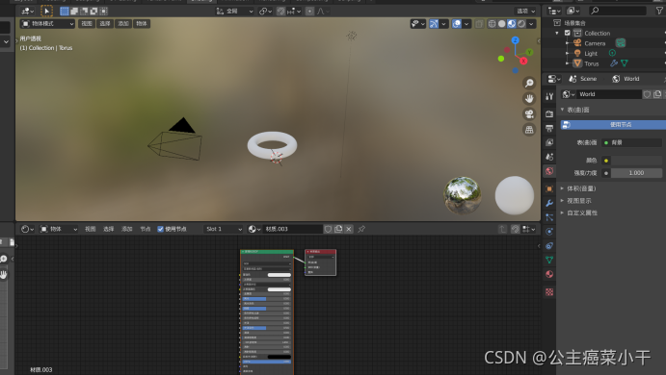Open the Material properties tab
The image size is (666, 375).
(549, 274)
